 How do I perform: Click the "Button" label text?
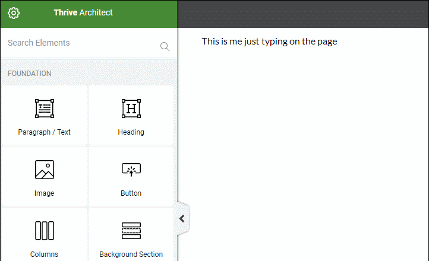pyautogui.click(x=131, y=193)
